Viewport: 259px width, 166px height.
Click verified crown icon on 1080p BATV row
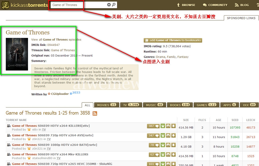[163, 145]
